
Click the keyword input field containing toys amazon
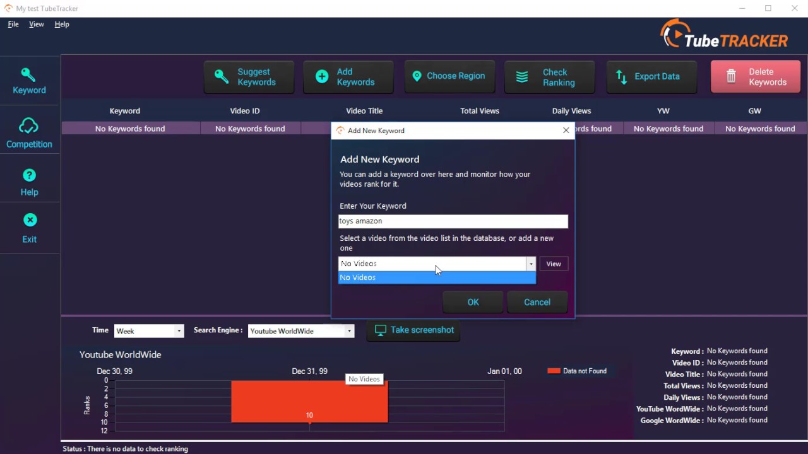click(453, 221)
